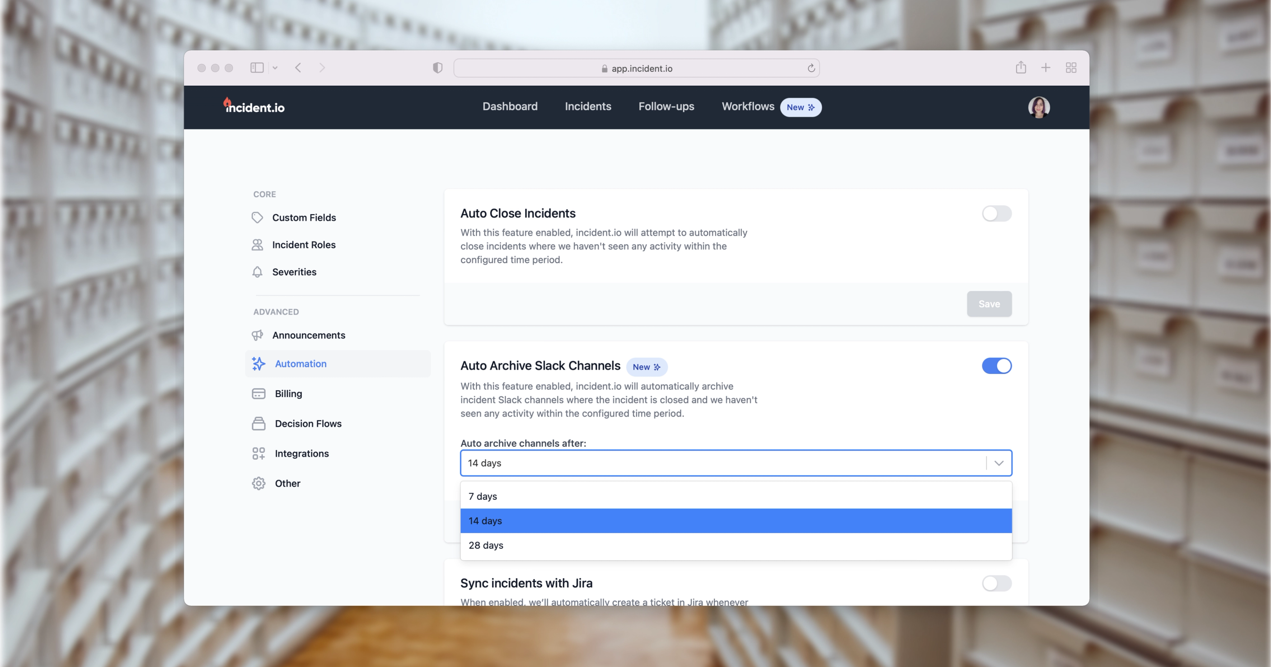This screenshot has width=1271, height=667.
Task: Select the Automation sidebar item
Action: pyautogui.click(x=338, y=363)
